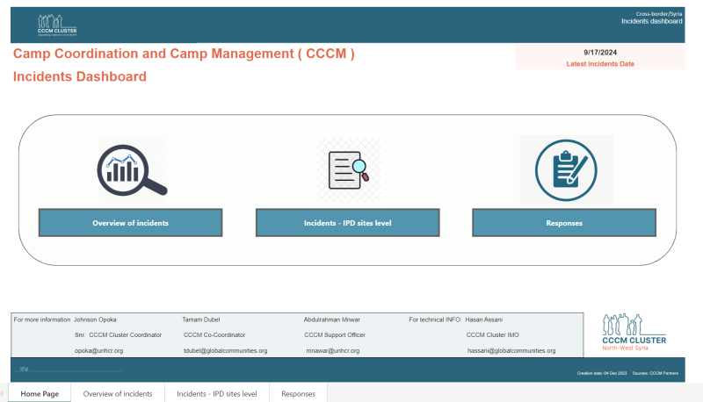Click the CCCM Cluster North-West Syria logo
Image resolution: width=703 pixels, height=402 pixels.
634,334
